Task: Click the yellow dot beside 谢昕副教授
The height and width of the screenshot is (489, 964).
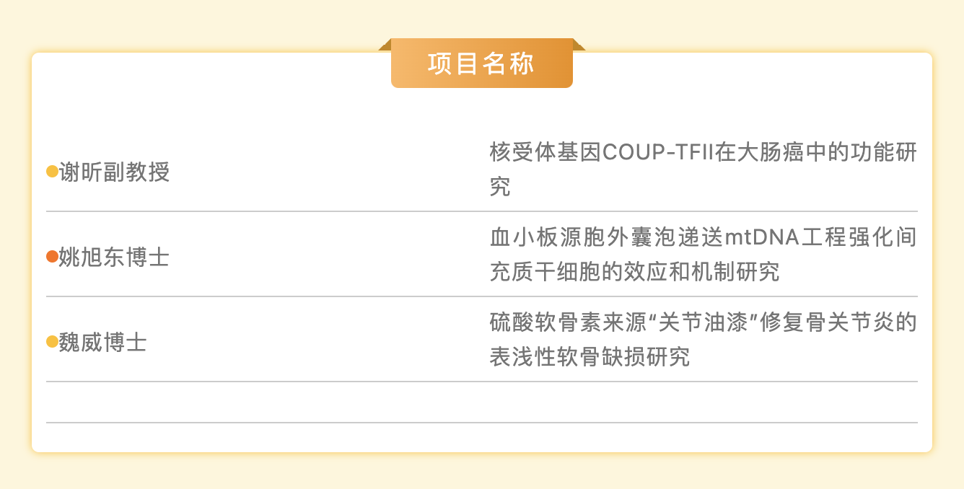Action: pos(52,172)
